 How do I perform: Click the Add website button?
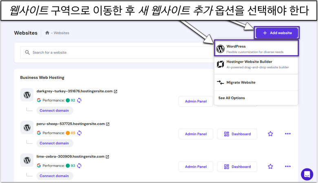point(277,33)
